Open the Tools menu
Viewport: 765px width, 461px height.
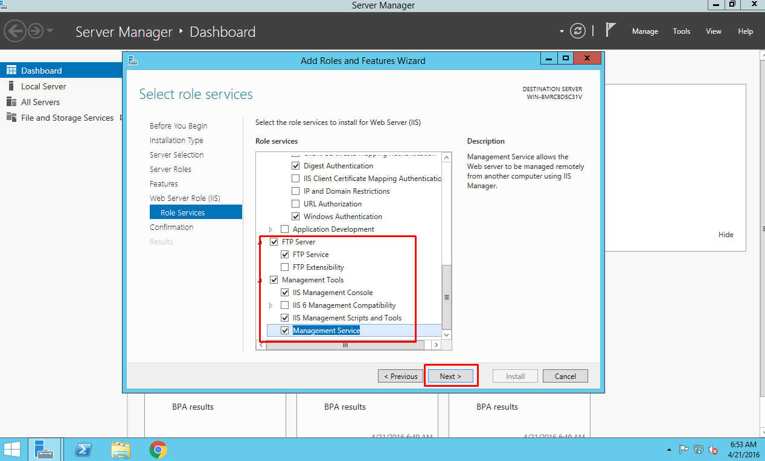pyautogui.click(x=682, y=31)
